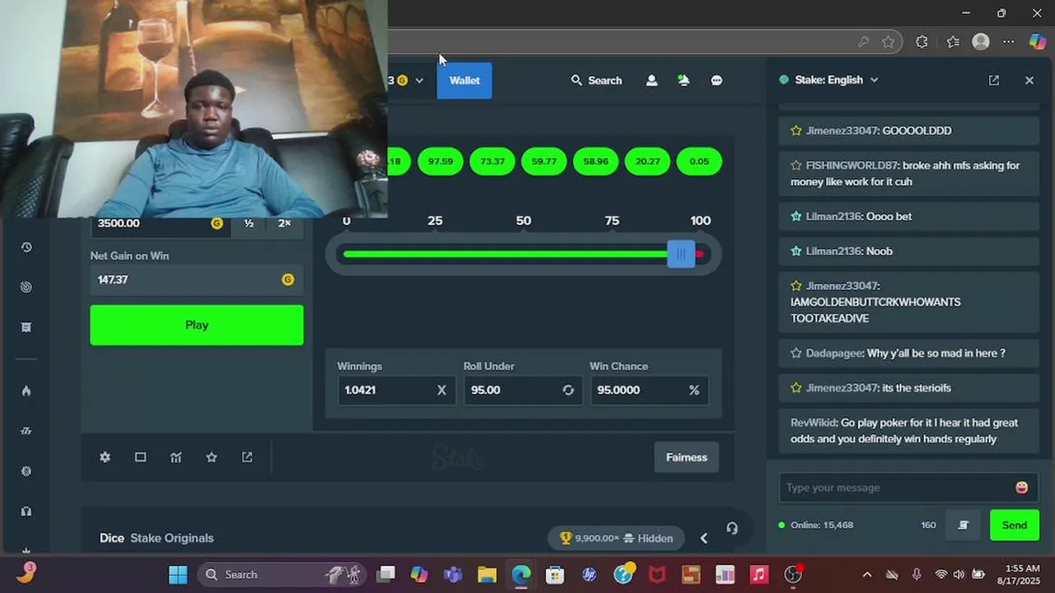Show hidden system tray icons chevron

tap(866, 575)
